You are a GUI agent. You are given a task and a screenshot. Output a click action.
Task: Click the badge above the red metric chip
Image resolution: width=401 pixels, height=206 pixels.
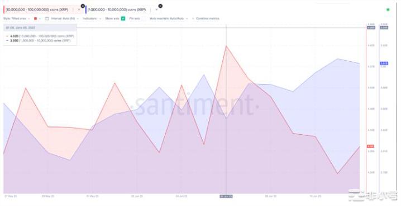point(83,6)
